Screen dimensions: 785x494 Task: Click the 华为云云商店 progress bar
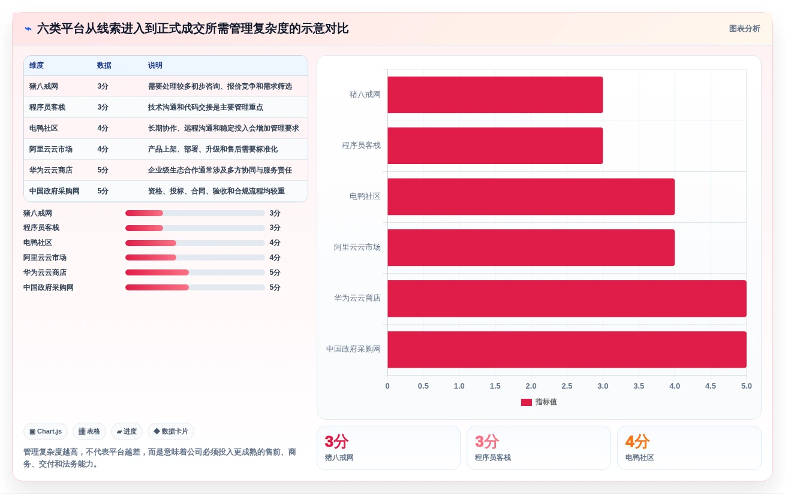(195, 272)
